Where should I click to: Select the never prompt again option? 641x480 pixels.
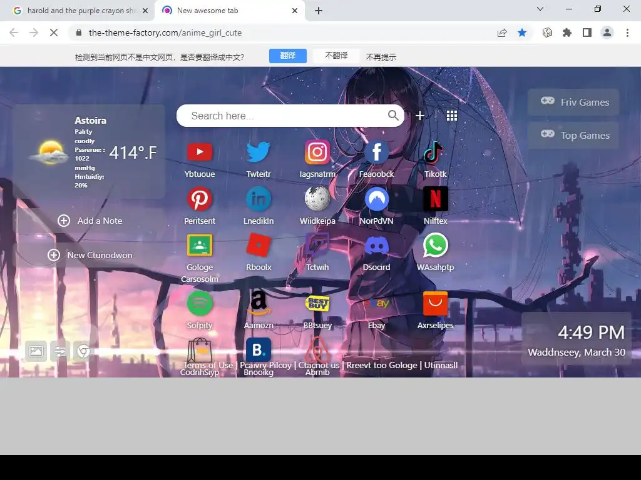381,57
